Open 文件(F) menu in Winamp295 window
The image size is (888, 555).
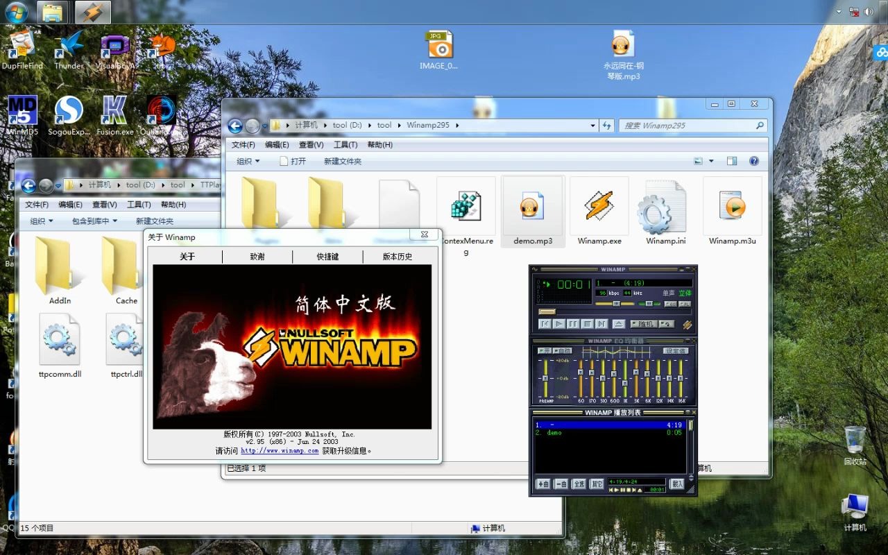coord(244,145)
